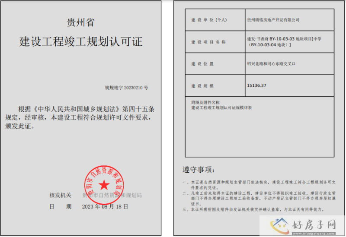Click the 日期 label
This screenshot has height=237, width=346.
[x=61, y=207]
